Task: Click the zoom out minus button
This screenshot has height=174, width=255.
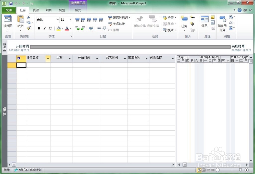Action: (218, 170)
